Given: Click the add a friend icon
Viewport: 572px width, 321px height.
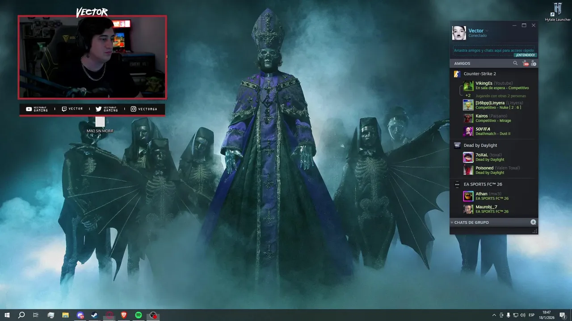Looking at the screenshot, I should [x=533, y=63].
